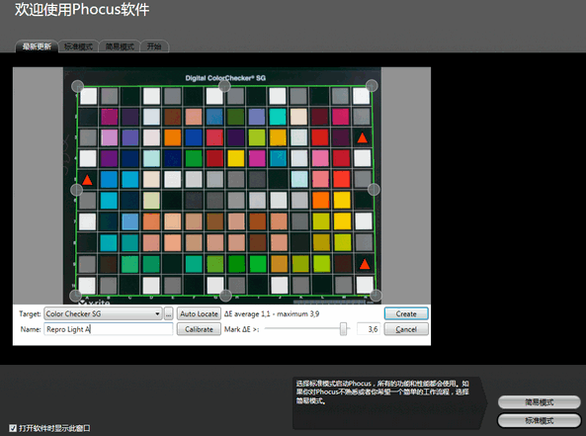The width and height of the screenshot is (586, 436).
Task: Click the lower red triangle marker in the right column
Action: coord(365,264)
